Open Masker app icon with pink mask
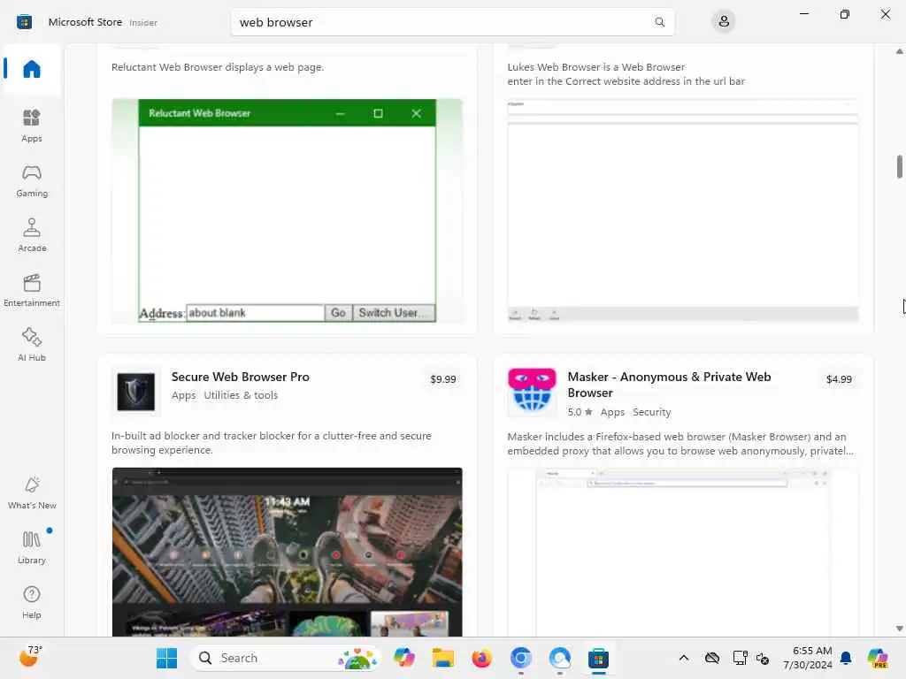This screenshot has height=679, width=906. (x=532, y=392)
